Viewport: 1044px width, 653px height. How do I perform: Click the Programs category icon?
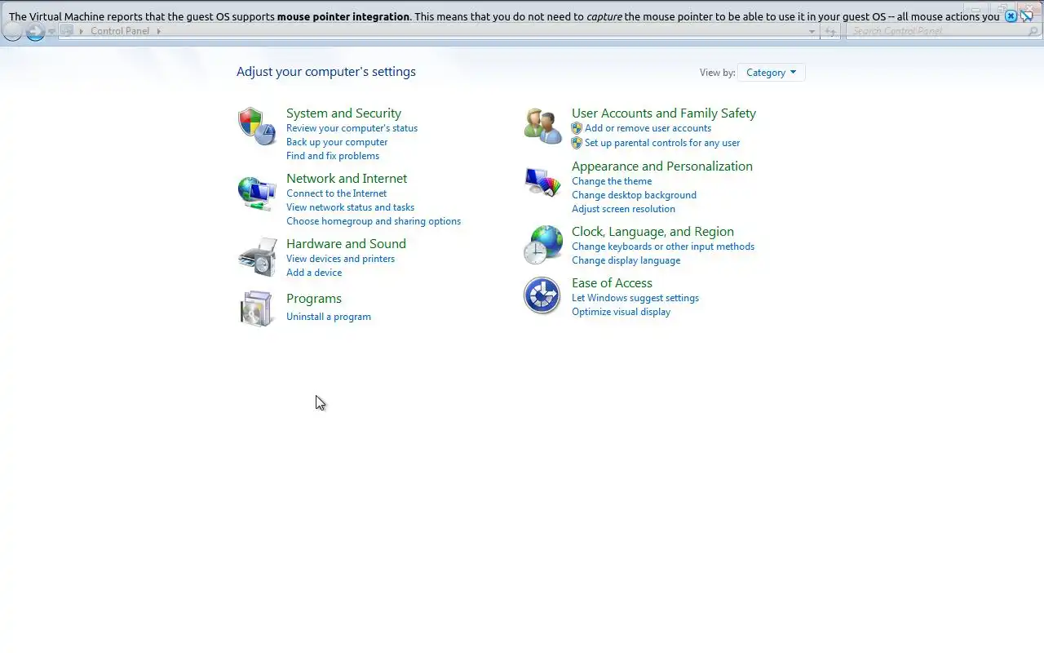(x=257, y=309)
